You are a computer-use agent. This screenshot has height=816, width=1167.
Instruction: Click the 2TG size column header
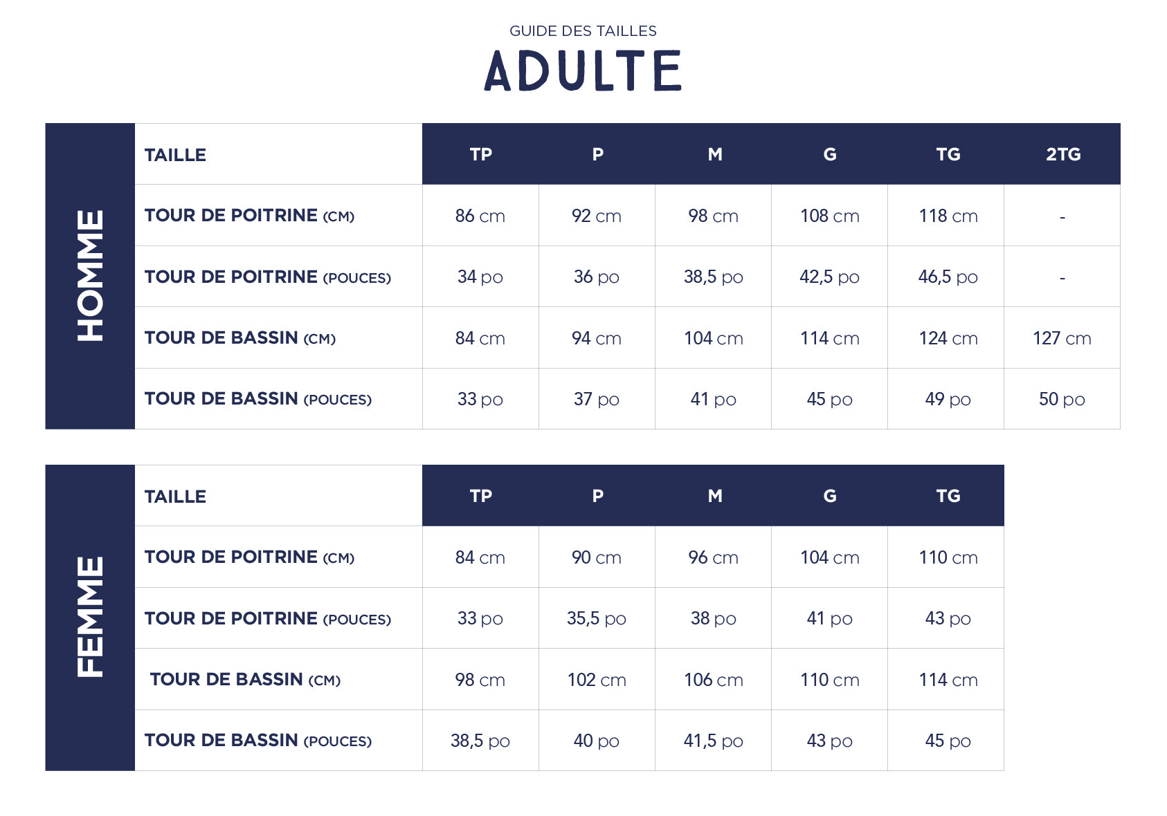coord(1062,154)
